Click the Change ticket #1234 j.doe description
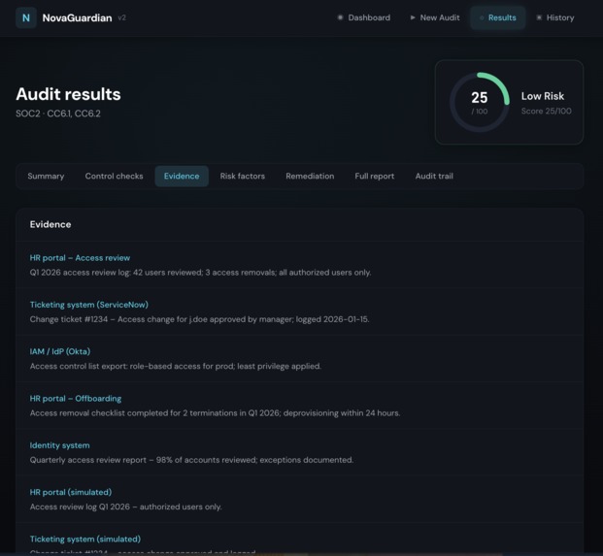This screenshot has width=603, height=556. click(199, 319)
